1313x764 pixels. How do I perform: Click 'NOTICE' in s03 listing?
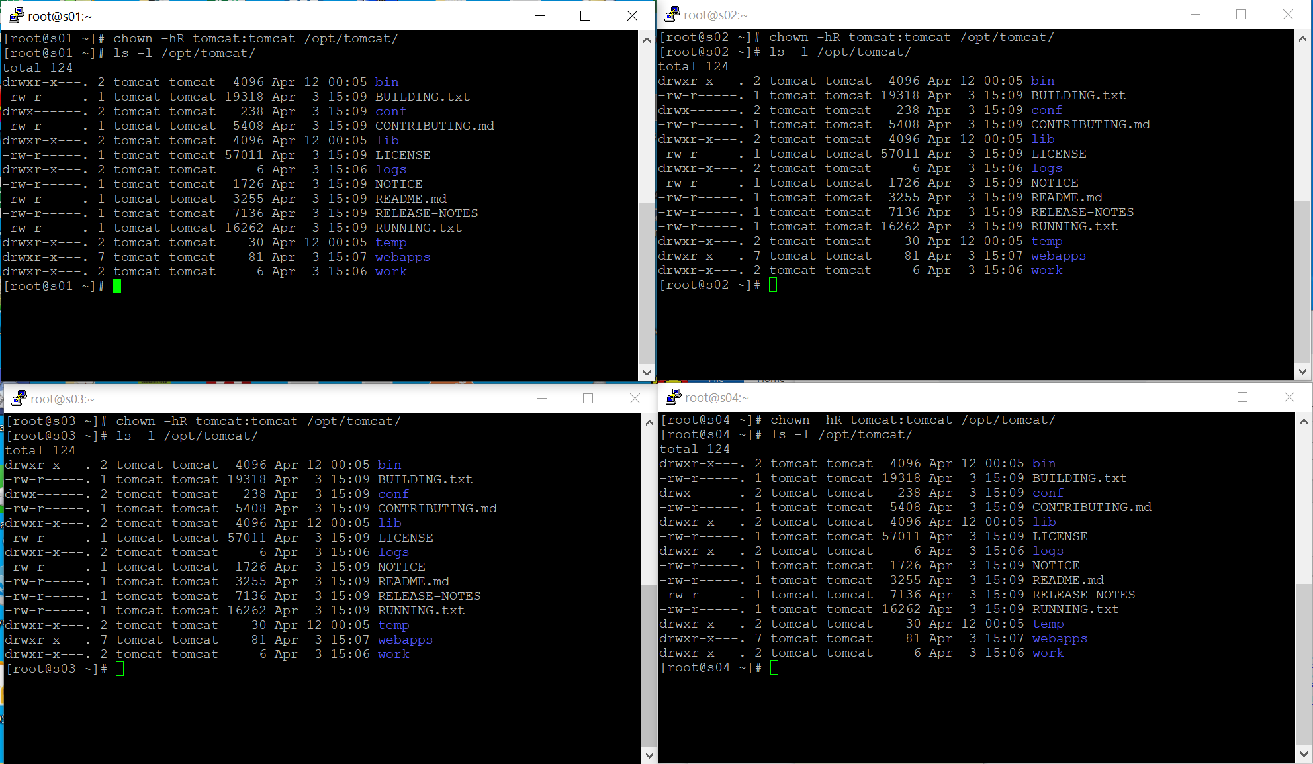click(402, 567)
